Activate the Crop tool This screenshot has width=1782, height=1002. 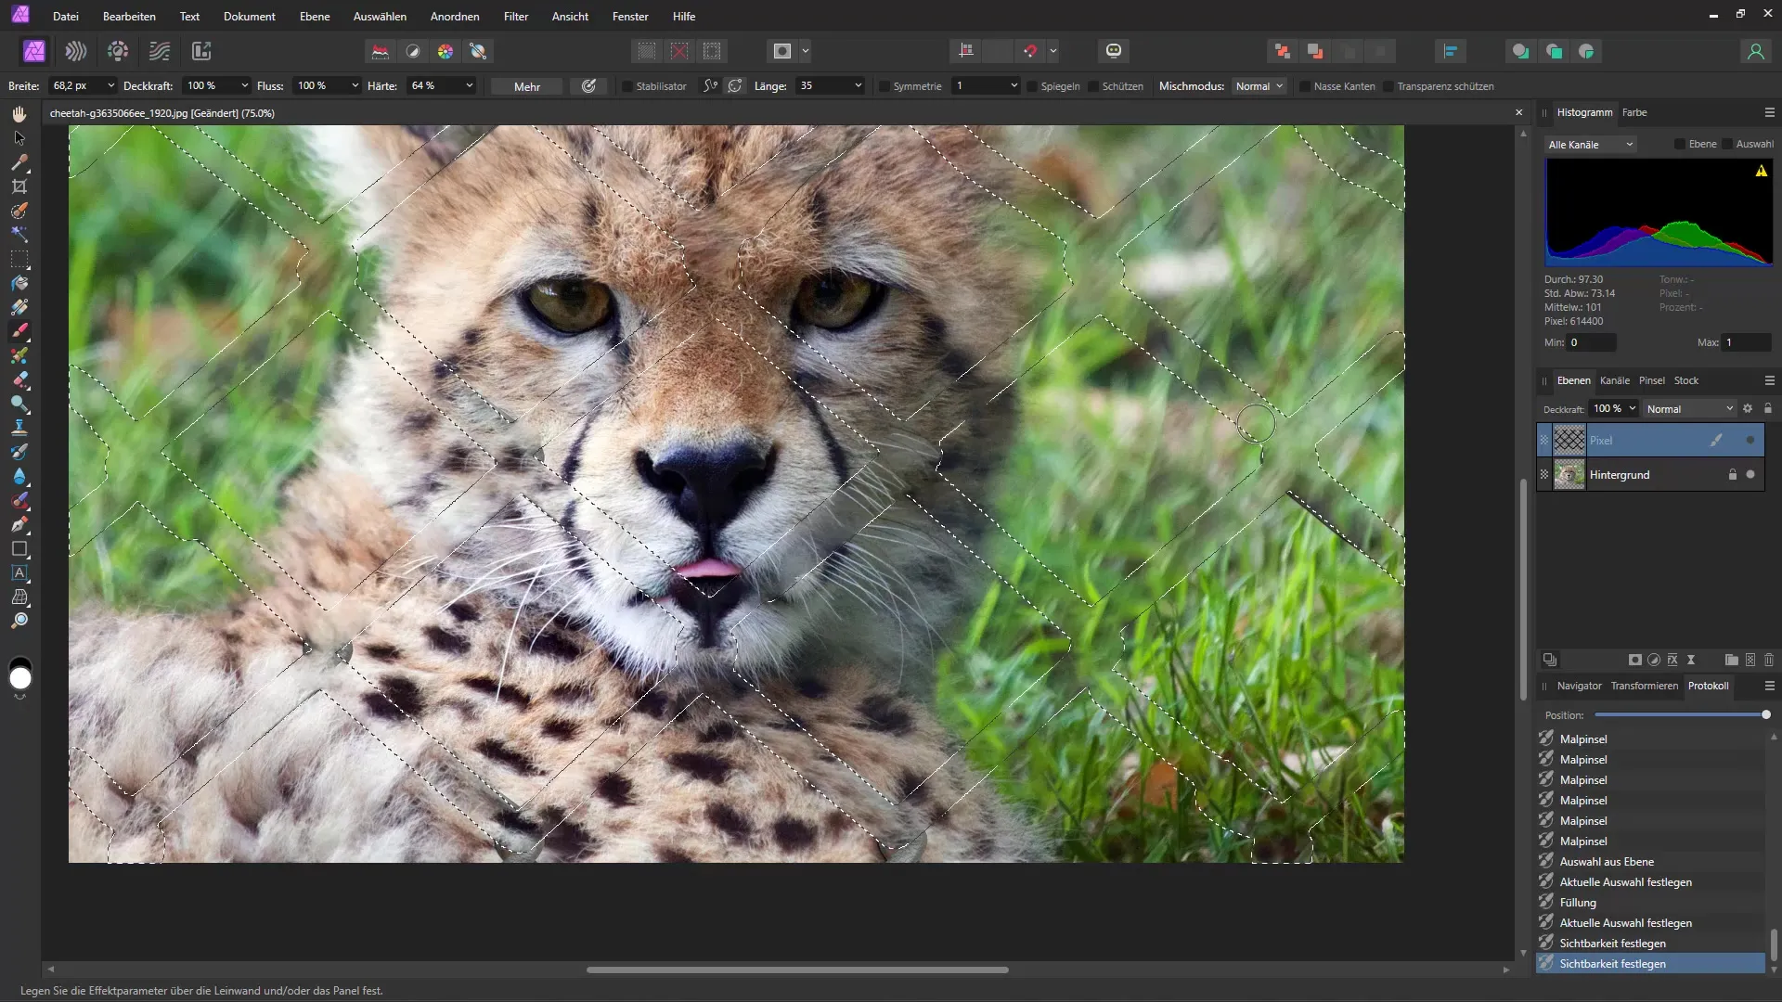(x=19, y=186)
